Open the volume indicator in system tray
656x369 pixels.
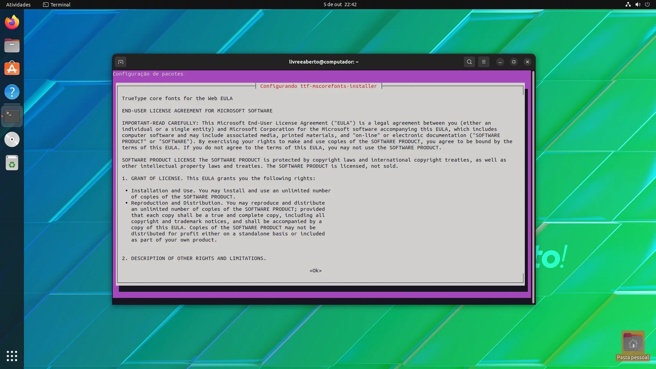point(638,4)
